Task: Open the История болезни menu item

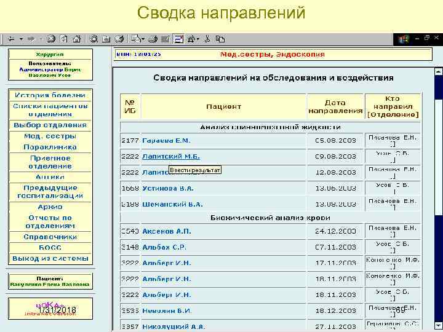Action: tap(50, 95)
